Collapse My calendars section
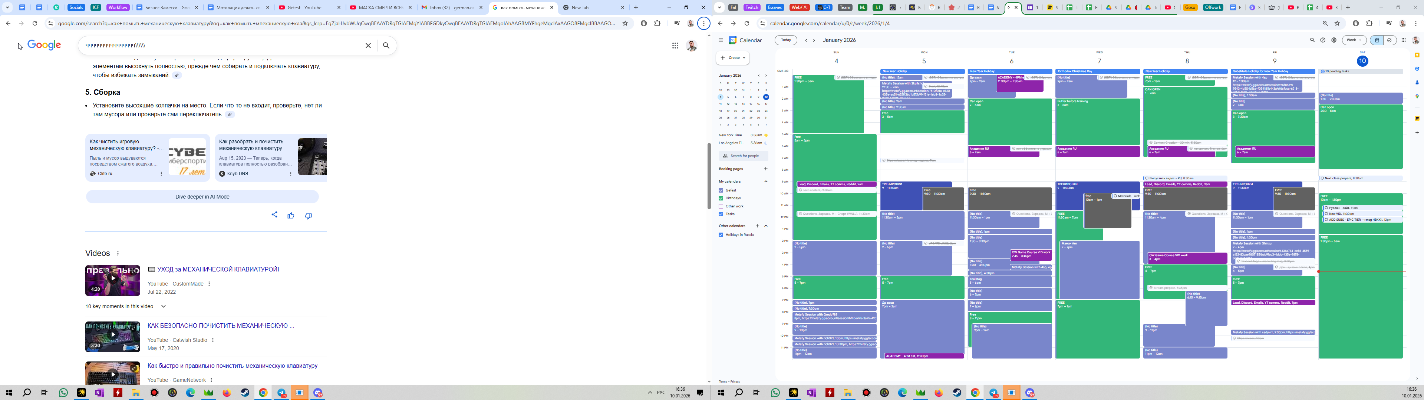The height and width of the screenshot is (400, 1424). 766,182
